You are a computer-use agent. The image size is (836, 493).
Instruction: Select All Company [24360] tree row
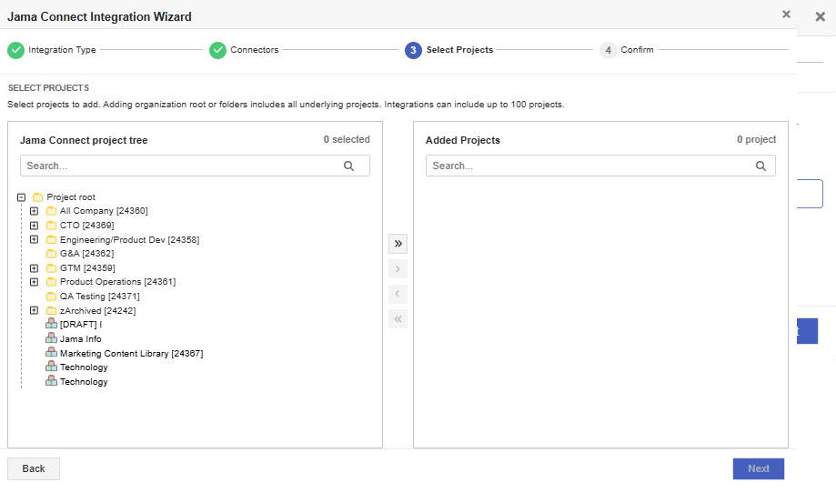(104, 211)
